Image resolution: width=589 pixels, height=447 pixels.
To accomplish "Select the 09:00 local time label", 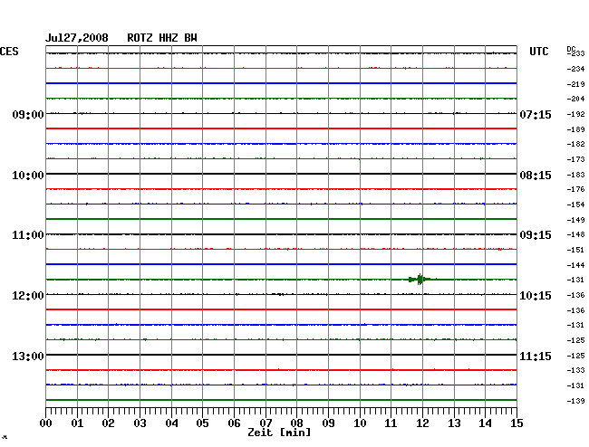I will [28, 114].
